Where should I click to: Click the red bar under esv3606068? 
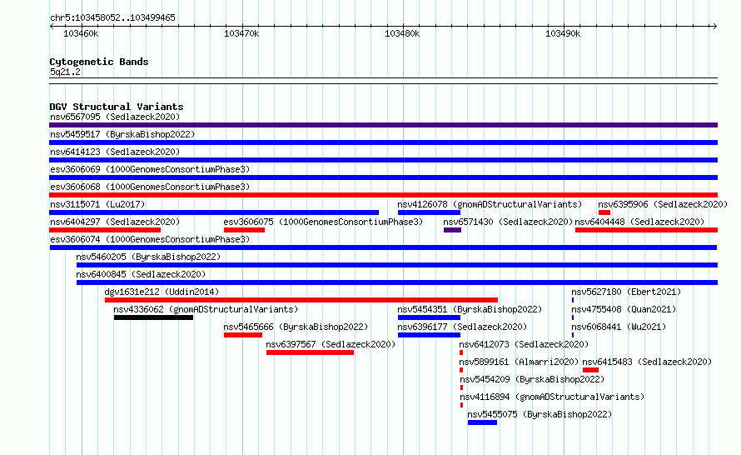[x=383, y=195]
